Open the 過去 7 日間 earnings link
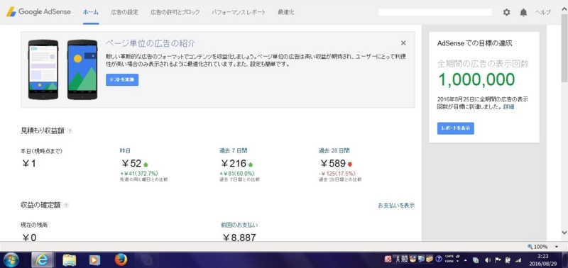568x268 pixels. click(234, 151)
